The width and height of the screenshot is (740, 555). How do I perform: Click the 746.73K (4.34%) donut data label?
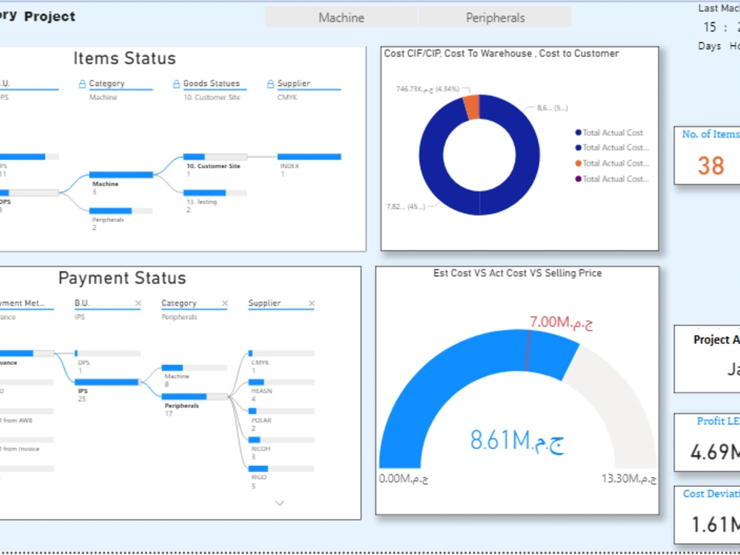[x=428, y=89]
